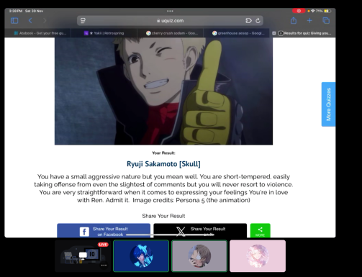Open page settings icon in address bar
This screenshot has width=362, height=277.
click(83, 21)
